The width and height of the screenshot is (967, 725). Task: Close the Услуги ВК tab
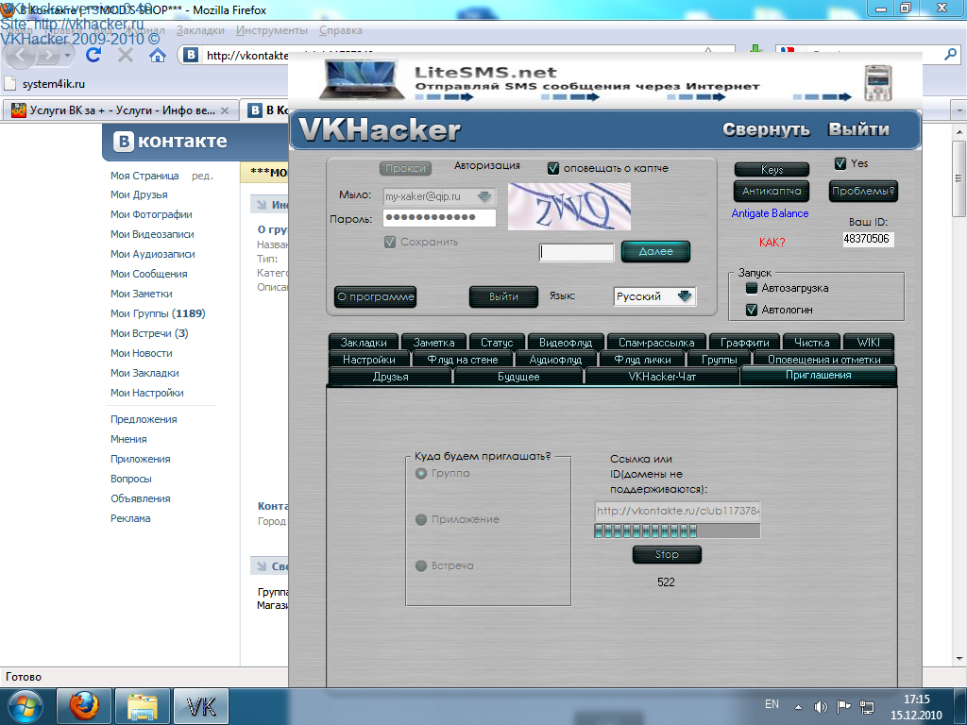point(225,111)
